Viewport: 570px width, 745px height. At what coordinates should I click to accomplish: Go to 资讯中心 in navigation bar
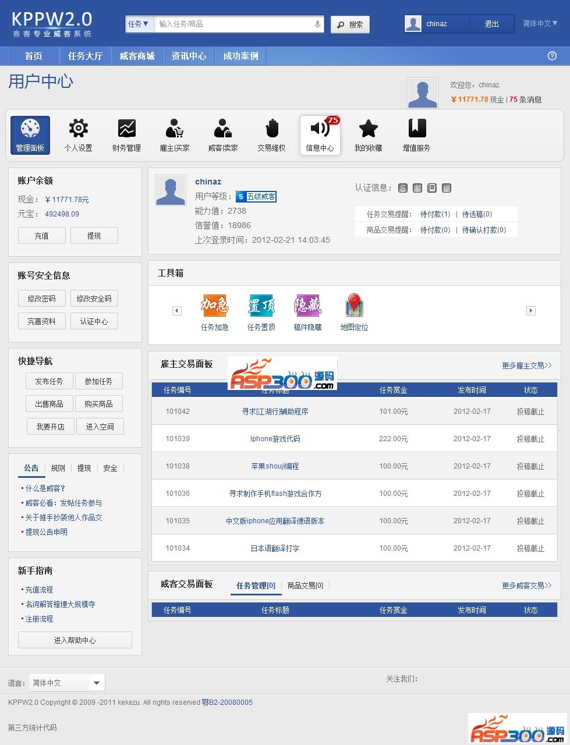189,56
